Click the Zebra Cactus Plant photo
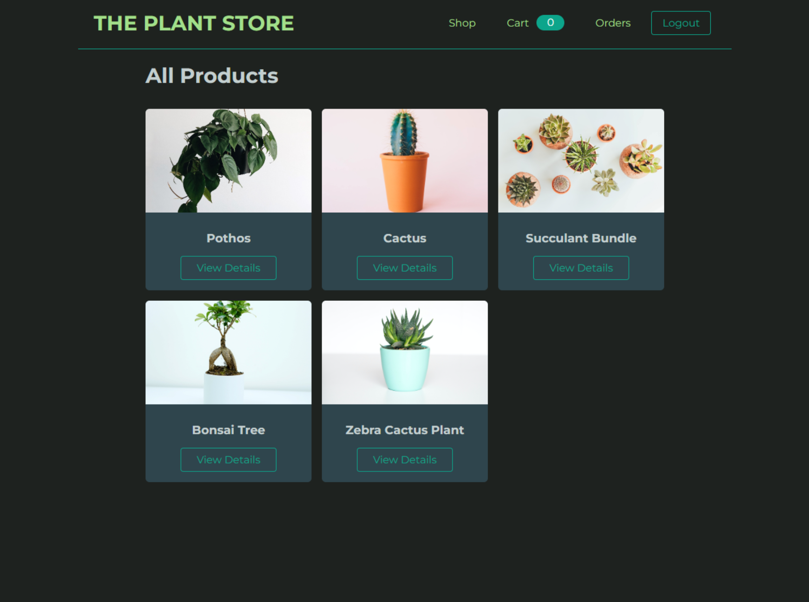Image resolution: width=809 pixels, height=602 pixels. pos(404,352)
